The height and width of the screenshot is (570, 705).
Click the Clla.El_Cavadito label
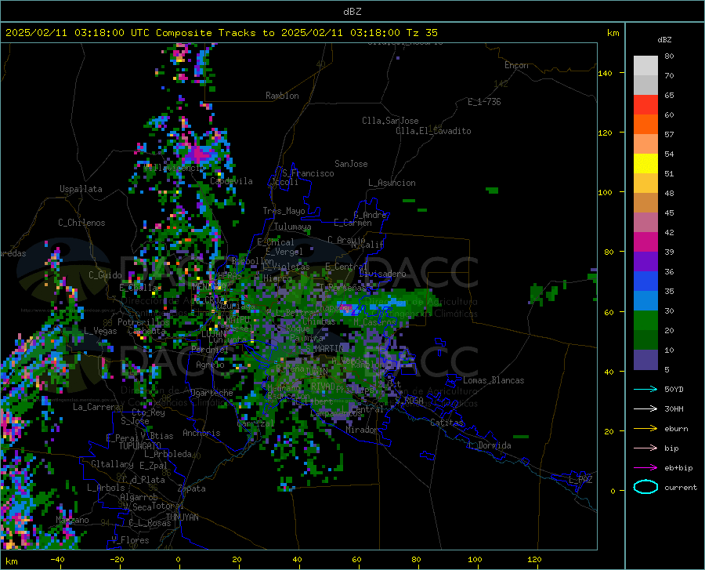tap(433, 131)
